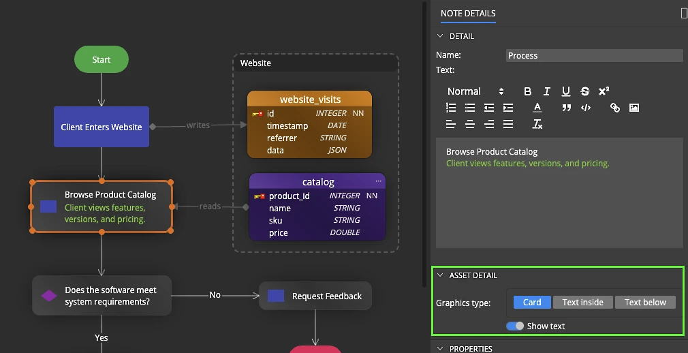Insert a hyperlink

(614, 108)
